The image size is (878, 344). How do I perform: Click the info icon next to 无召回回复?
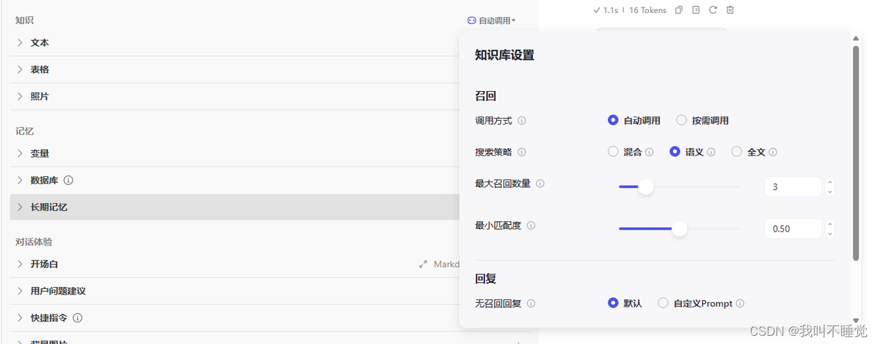(x=530, y=303)
